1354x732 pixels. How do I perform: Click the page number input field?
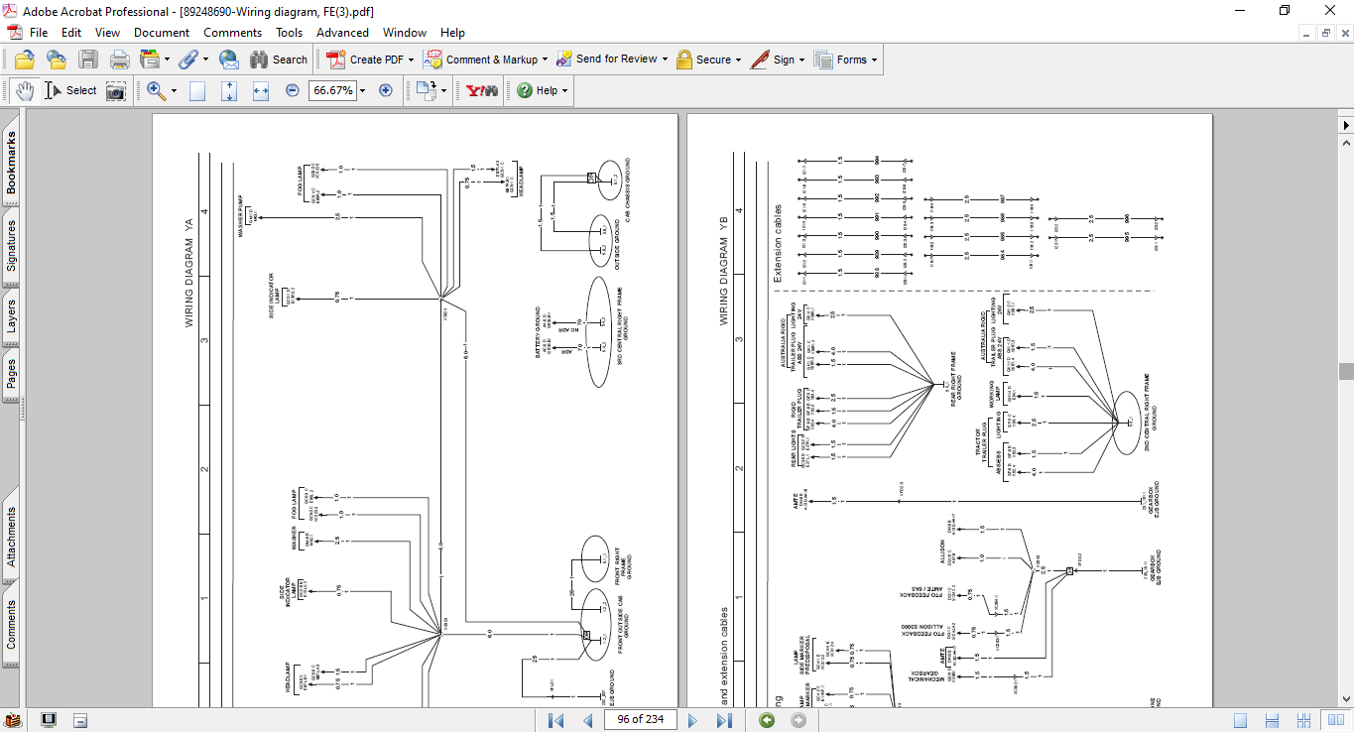(641, 720)
